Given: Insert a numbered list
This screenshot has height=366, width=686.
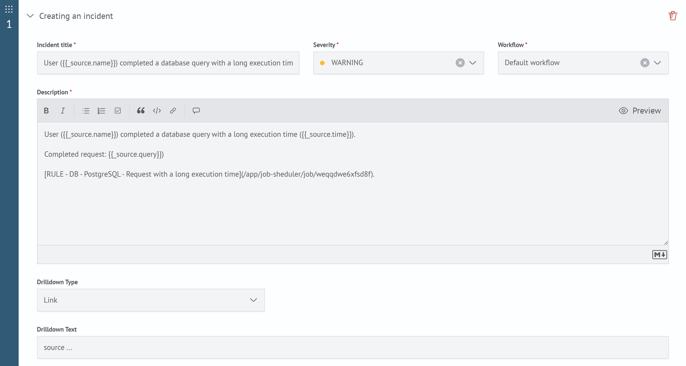Looking at the screenshot, I should tap(102, 110).
